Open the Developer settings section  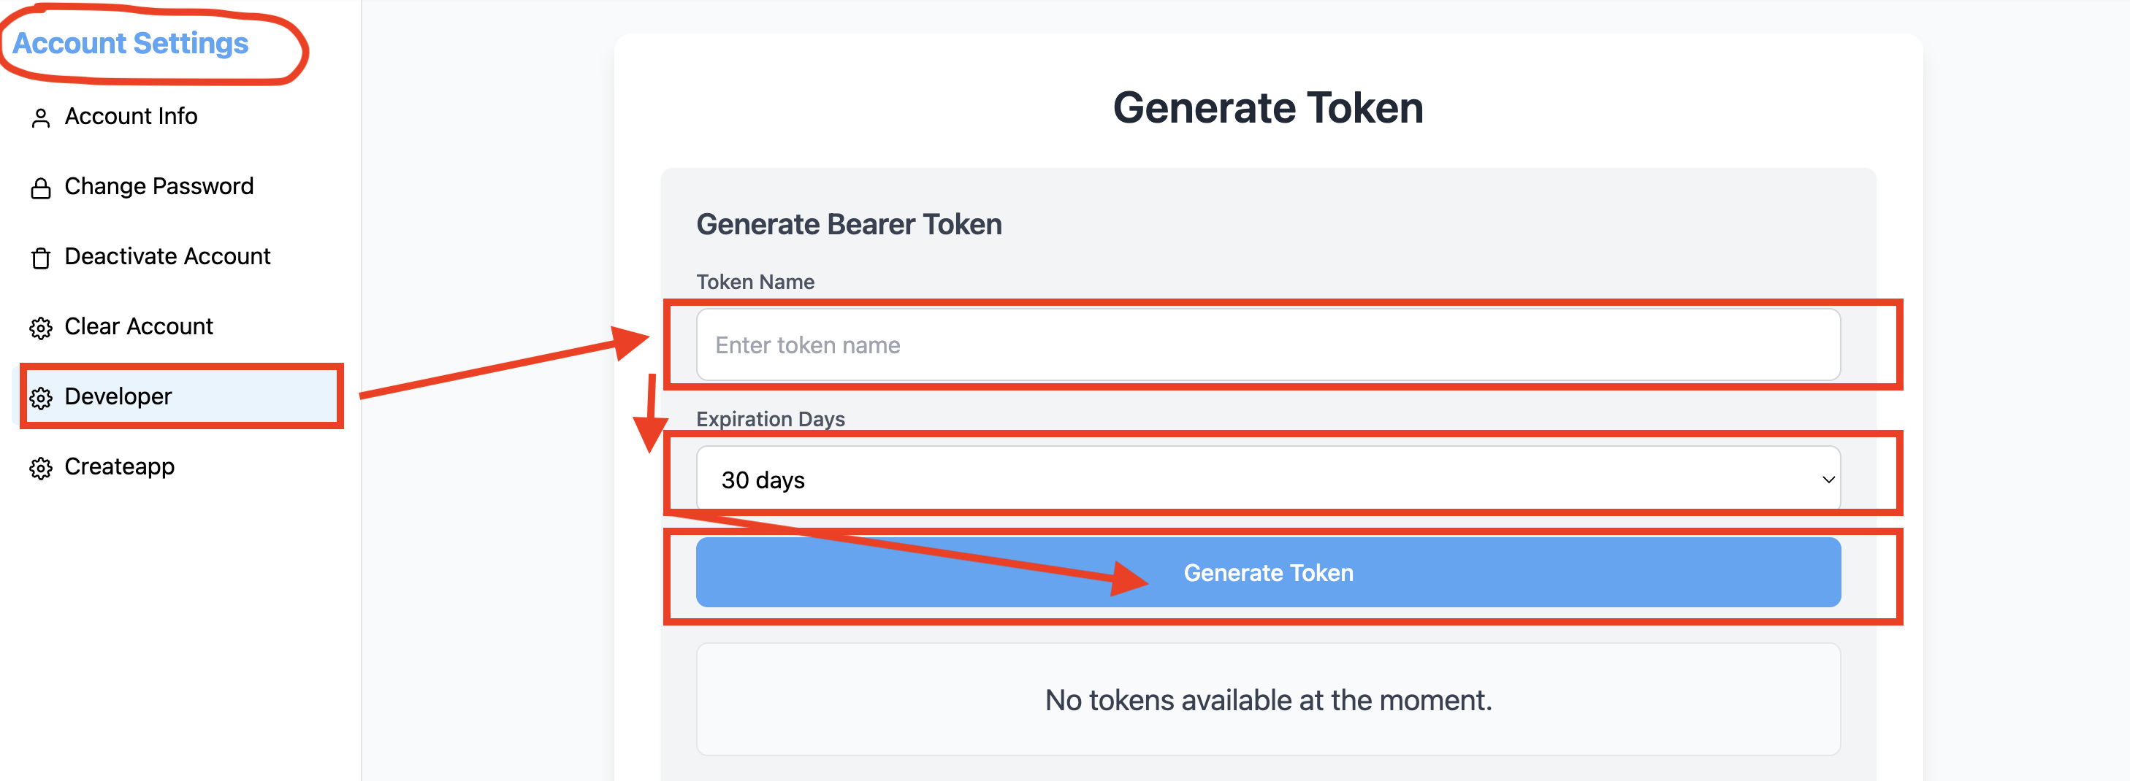point(118,396)
